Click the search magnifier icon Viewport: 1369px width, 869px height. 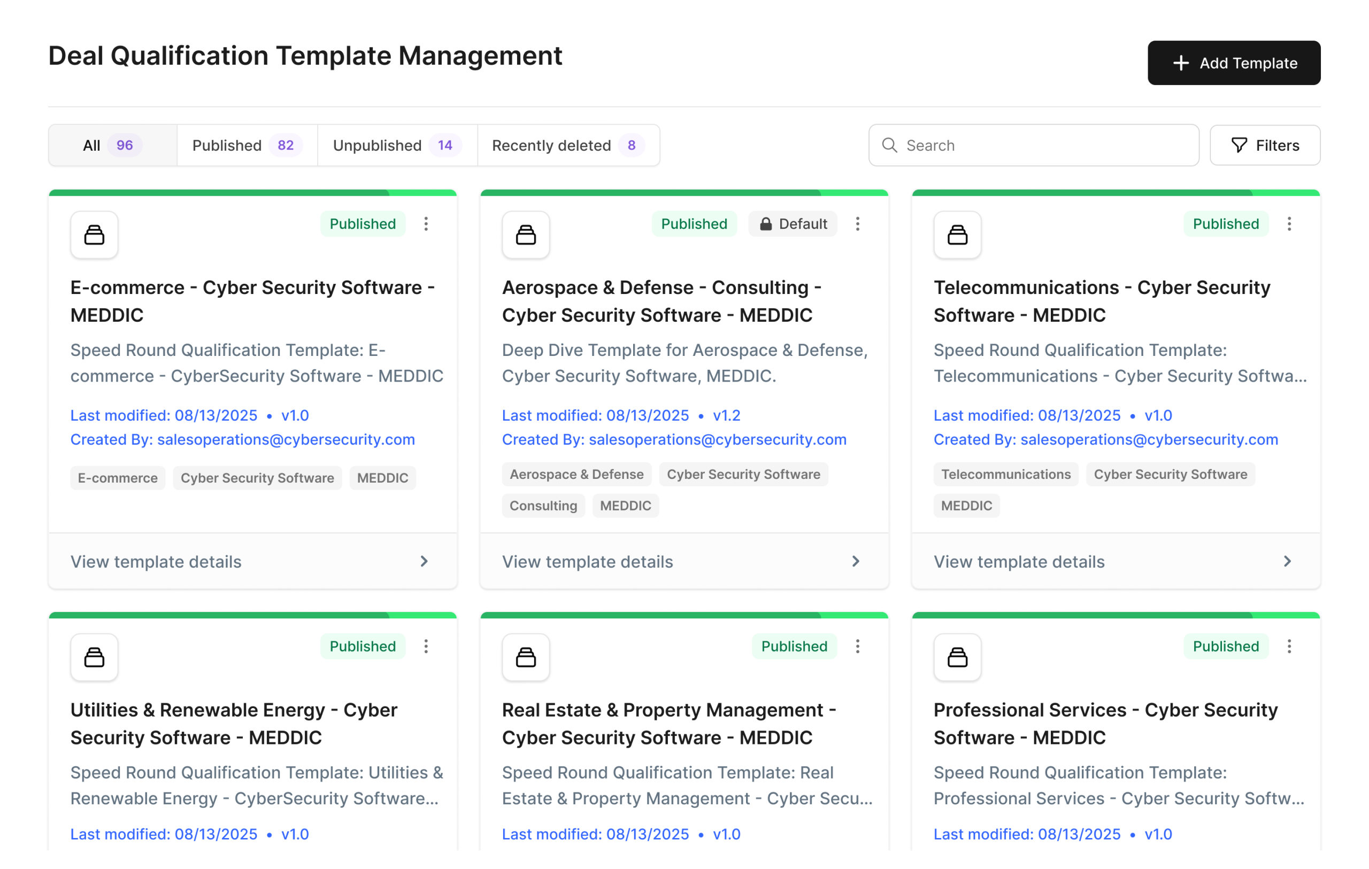pyautogui.click(x=889, y=145)
